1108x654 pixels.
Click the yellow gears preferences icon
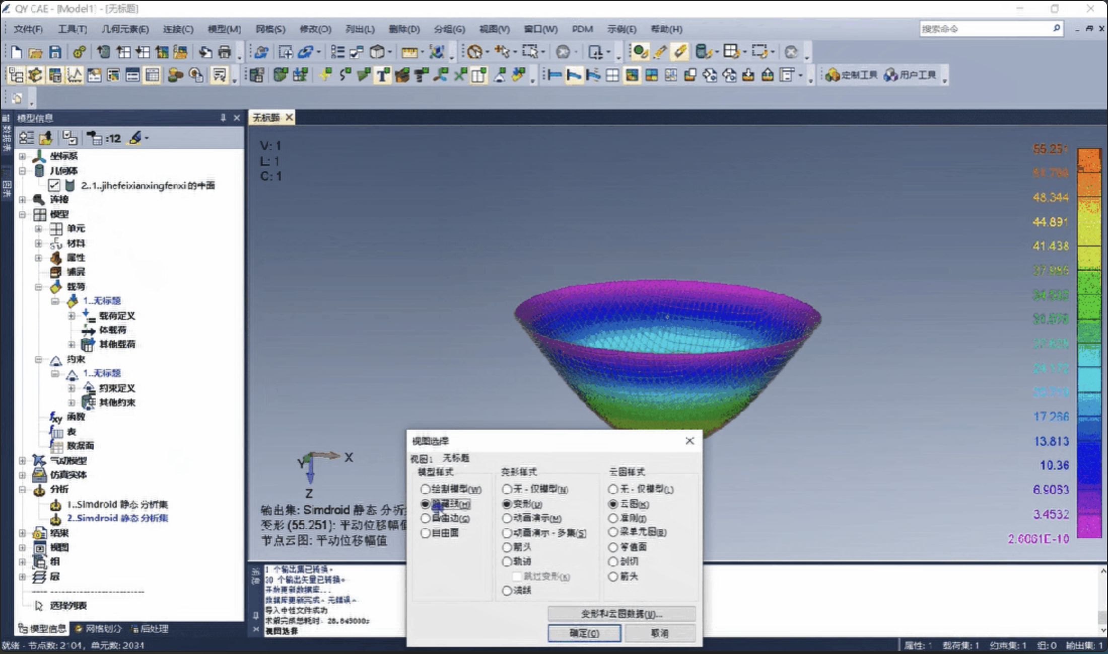[79, 52]
